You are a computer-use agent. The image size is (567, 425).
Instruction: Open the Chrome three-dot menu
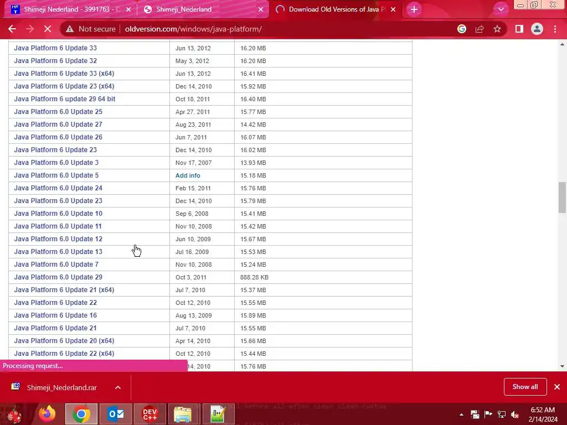(555, 29)
